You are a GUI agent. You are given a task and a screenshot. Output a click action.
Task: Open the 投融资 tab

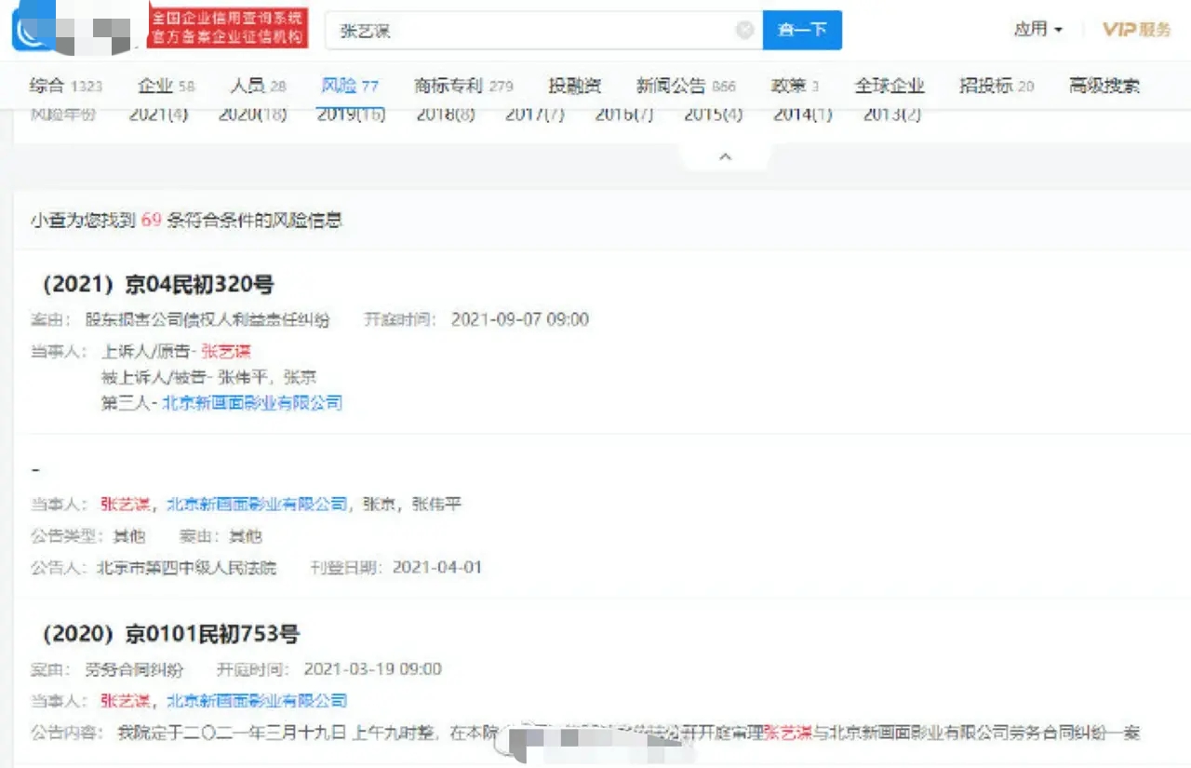(575, 86)
